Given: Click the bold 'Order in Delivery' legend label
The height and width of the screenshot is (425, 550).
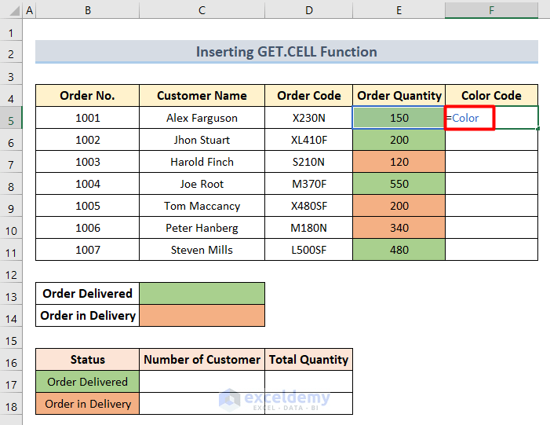Looking at the screenshot, I should point(87,316).
